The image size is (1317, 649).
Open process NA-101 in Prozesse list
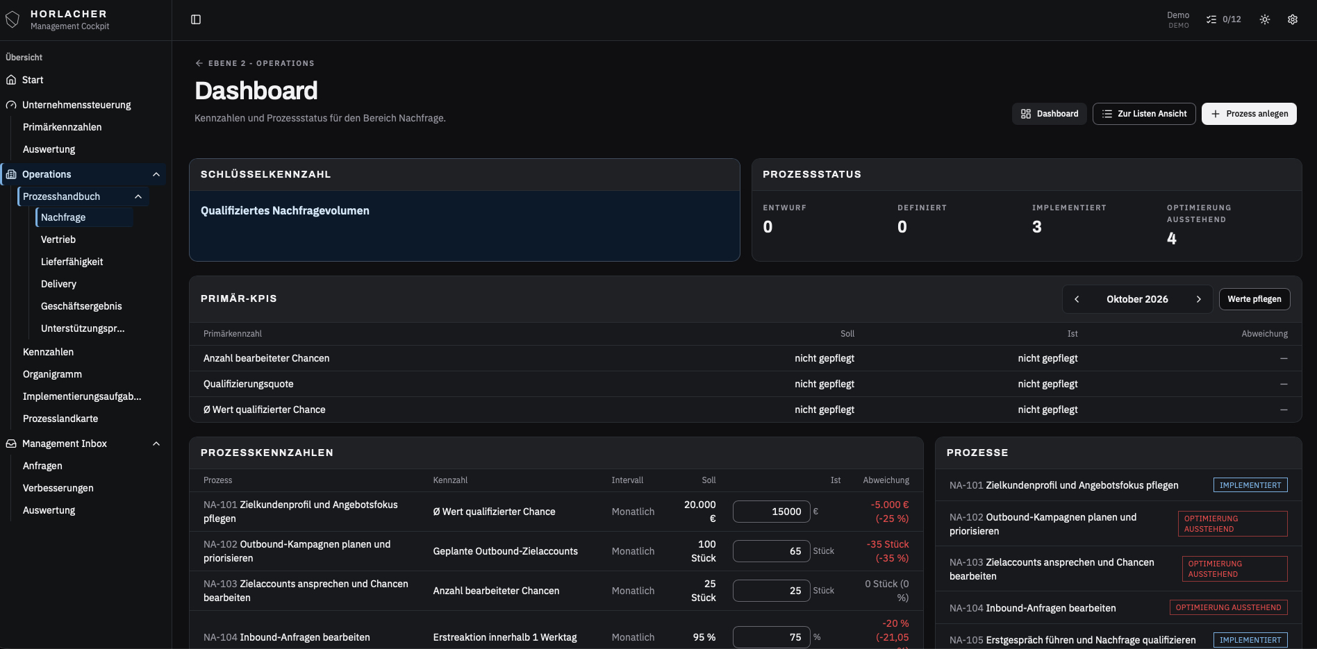1063,485
